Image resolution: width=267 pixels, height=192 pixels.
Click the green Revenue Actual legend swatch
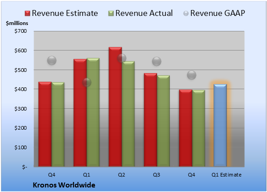pyautogui.click(x=111, y=14)
